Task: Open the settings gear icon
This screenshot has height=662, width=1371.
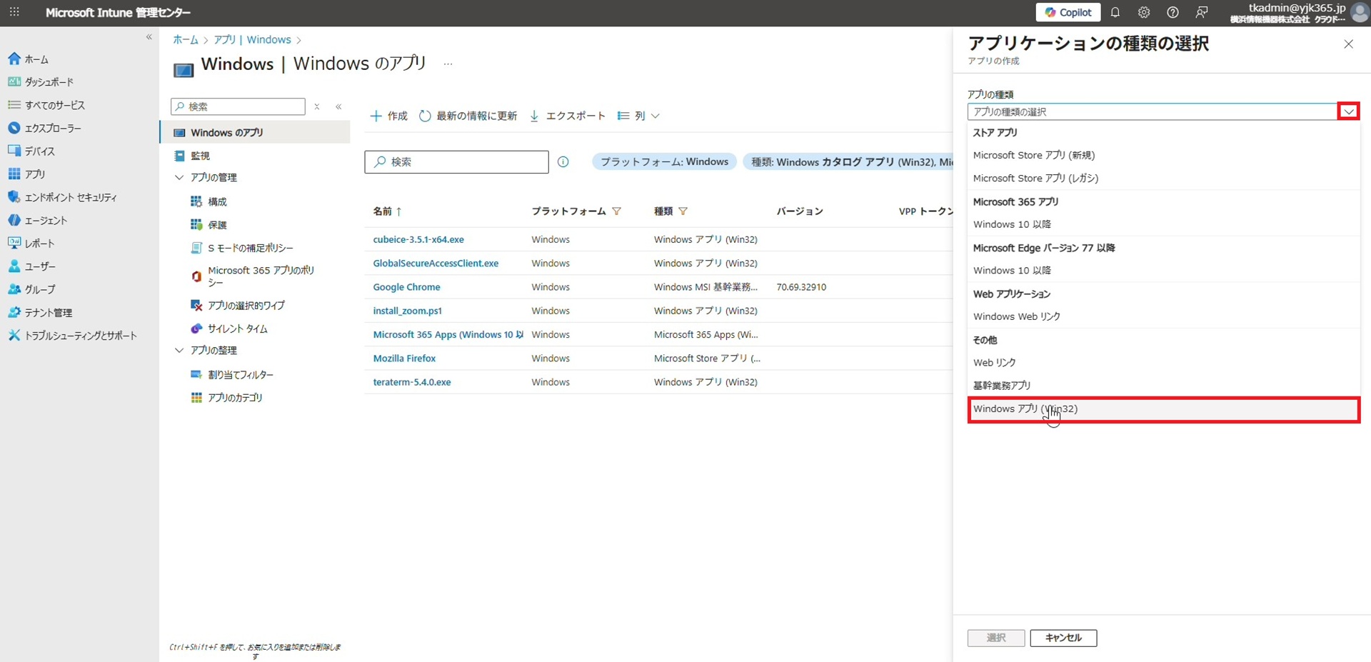Action: 1144,13
